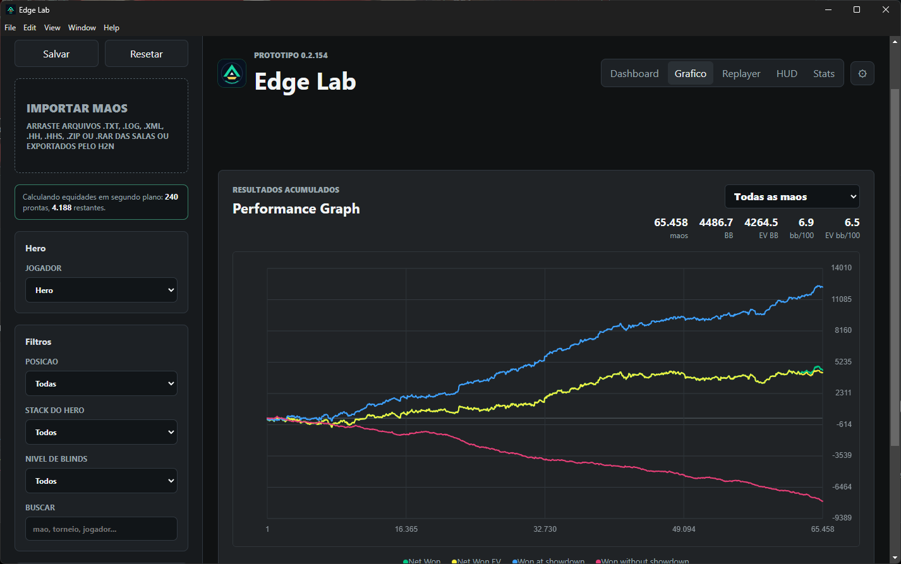
Task: Click the PROTOTIPO 0.2.154 version text
Action: tap(291, 56)
